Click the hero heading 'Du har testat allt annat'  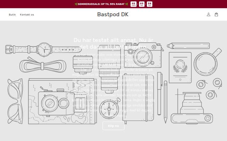pyautogui.click(x=113, y=43)
